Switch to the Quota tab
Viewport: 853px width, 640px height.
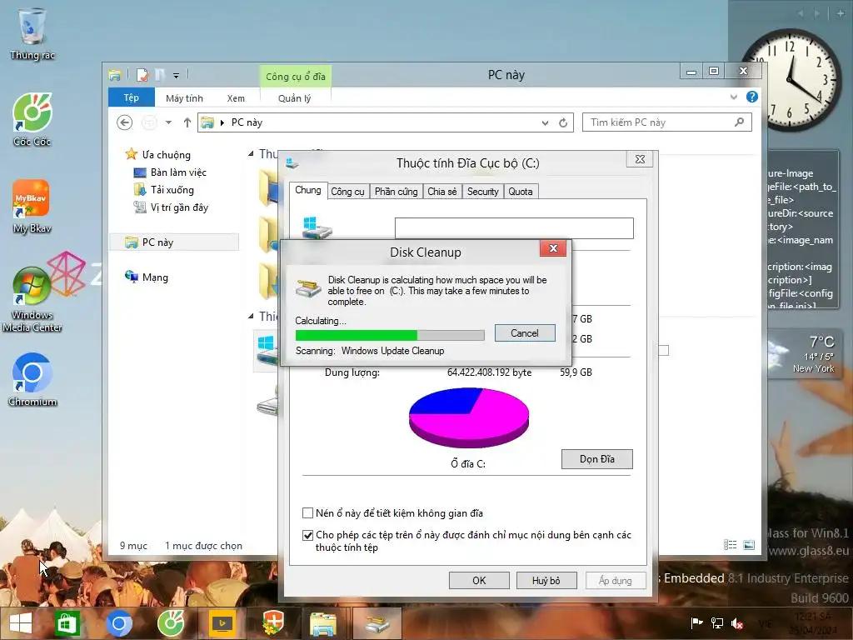(521, 192)
